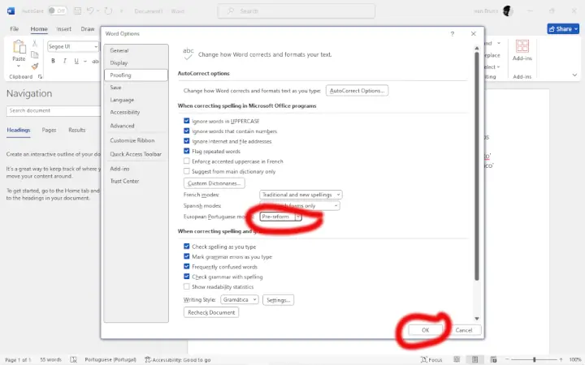Select the Save options category

click(136, 87)
